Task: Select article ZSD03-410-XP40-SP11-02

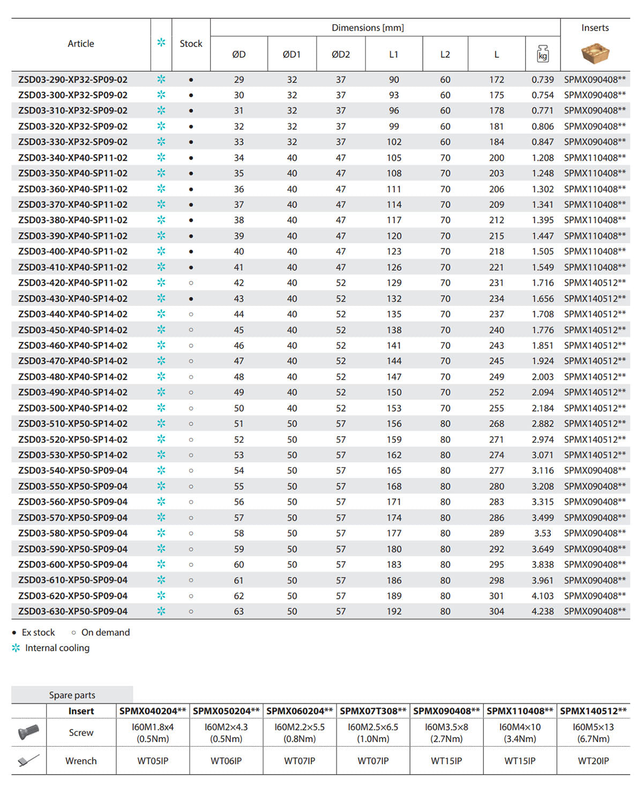Action: pos(73,267)
